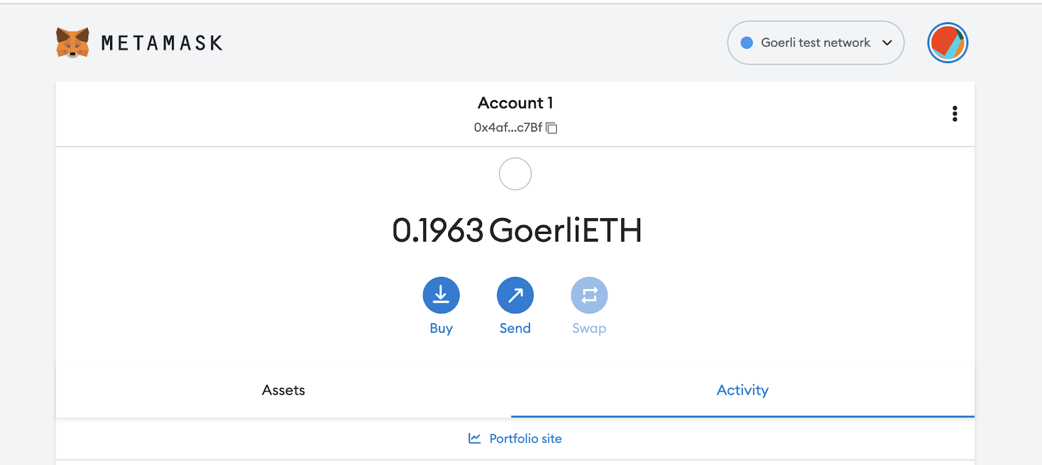1042x465 pixels.
Task: Expand the network list chevron arrow
Action: click(887, 43)
